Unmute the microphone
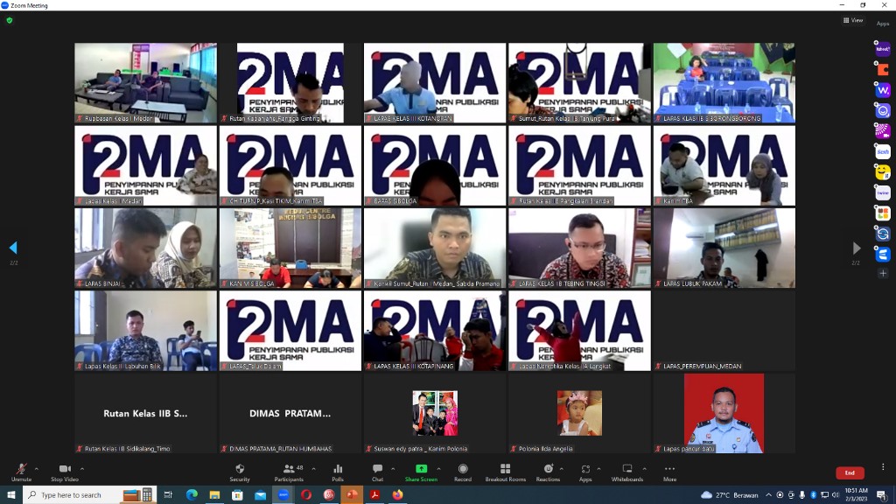The height and width of the screenshot is (504, 896). [x=21, y=472]
